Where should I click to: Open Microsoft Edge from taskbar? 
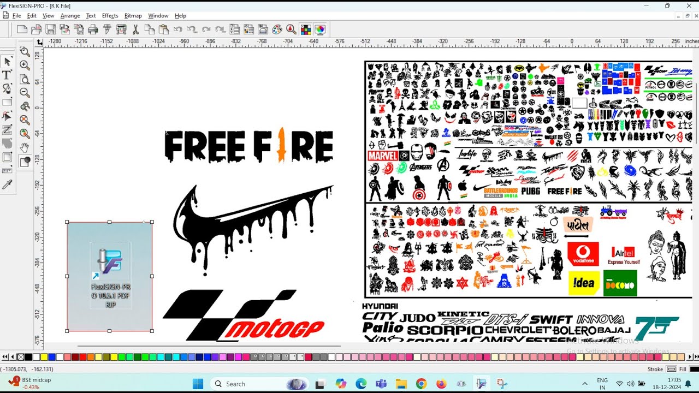[361, 384]
